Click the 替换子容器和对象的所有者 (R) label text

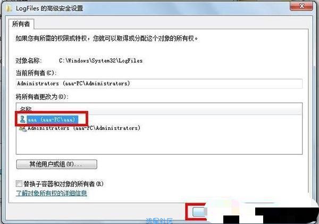[63, 184]
